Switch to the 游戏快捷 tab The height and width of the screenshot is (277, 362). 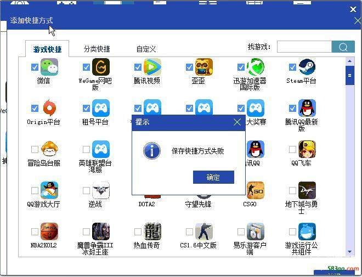pos(47,49)
